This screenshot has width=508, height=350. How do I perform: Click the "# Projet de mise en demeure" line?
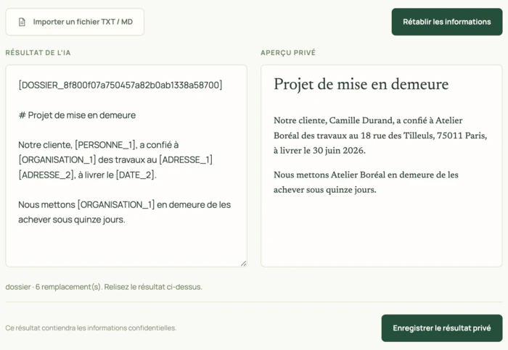click(x=77, y=115)
